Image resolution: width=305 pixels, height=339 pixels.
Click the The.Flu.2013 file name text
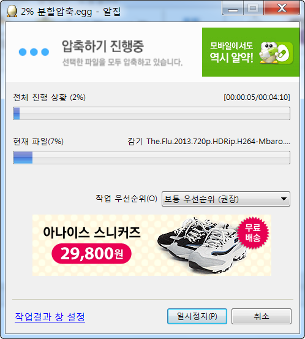coord(218,142)
